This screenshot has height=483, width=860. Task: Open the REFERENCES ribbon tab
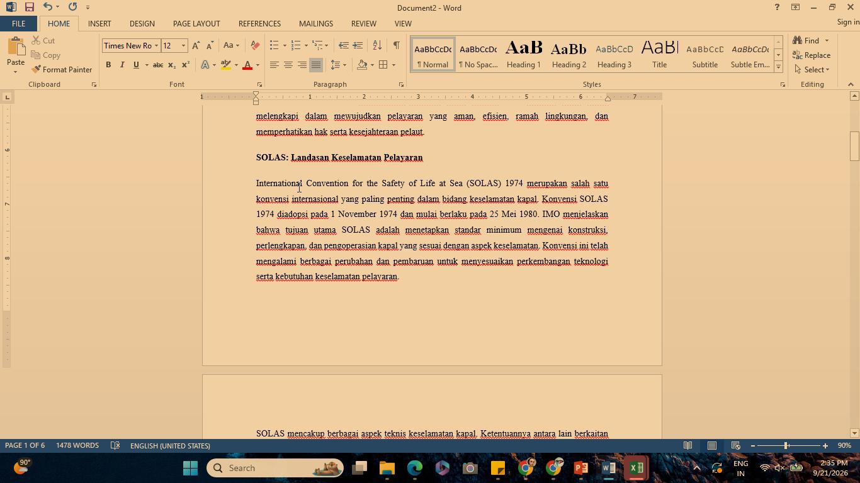point(259,23)
